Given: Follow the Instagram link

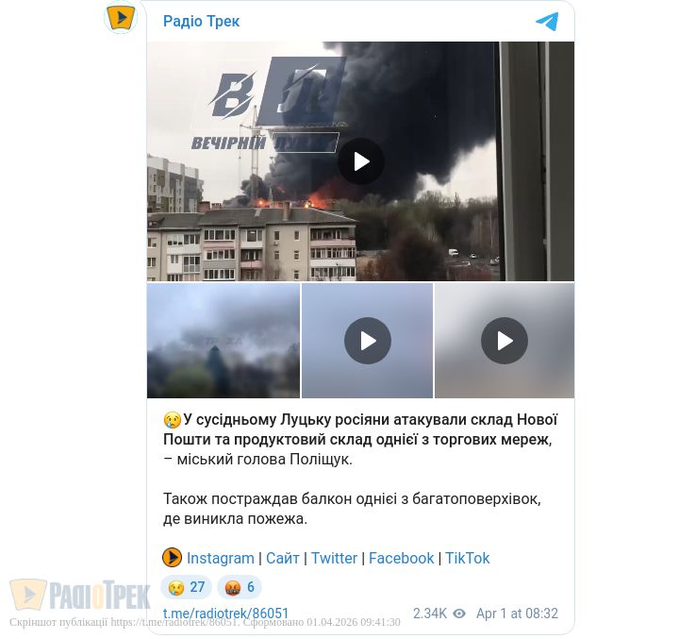Looking at the screenshot, I should pos(221,558).
